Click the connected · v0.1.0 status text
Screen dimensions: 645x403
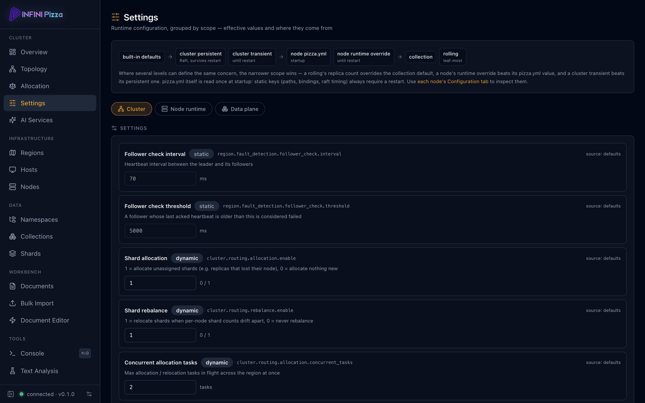51,394
